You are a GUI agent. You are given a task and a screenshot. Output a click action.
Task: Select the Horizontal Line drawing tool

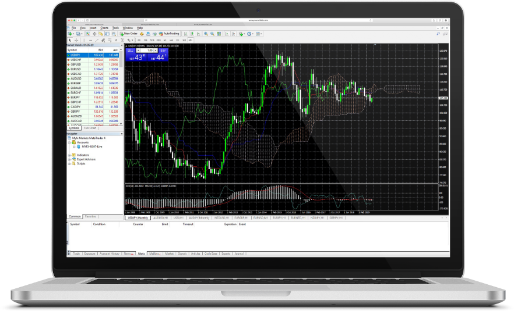pyautogui.click(x=90, y=40)
